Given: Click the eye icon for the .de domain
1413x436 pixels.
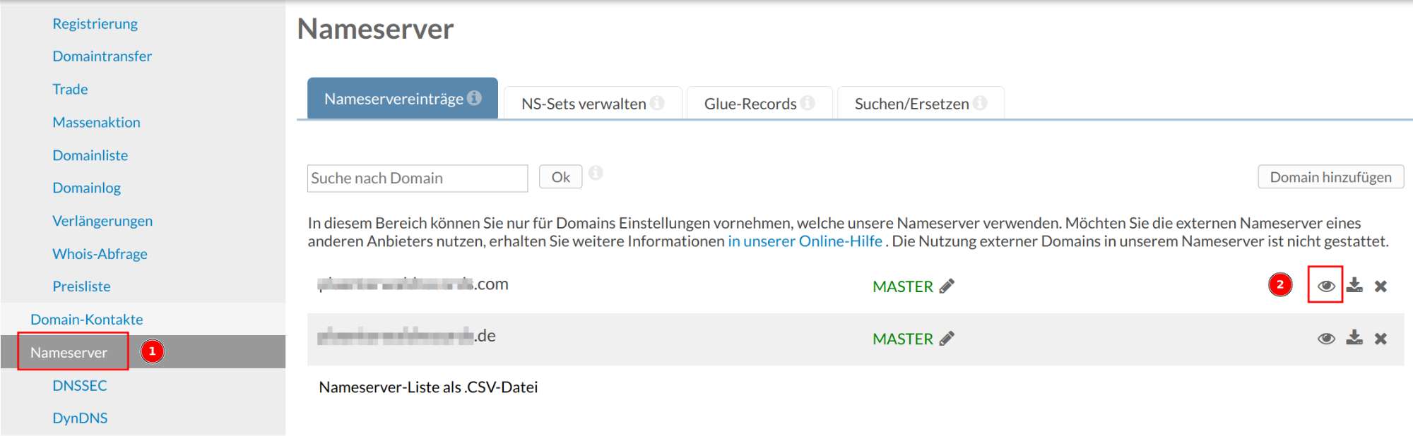Looking at the screenshot, I should click(x=1326, y=339).
